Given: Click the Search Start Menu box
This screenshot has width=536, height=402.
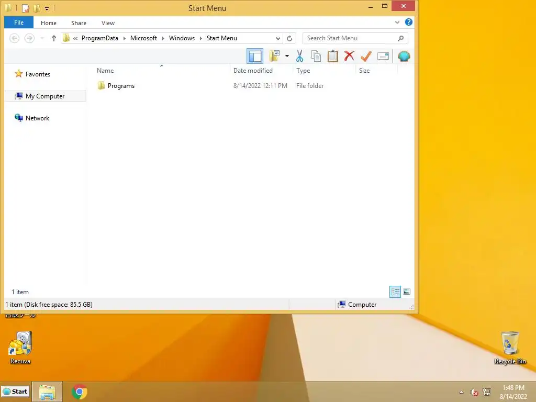Looking at the screenshot, I should 355,38.
